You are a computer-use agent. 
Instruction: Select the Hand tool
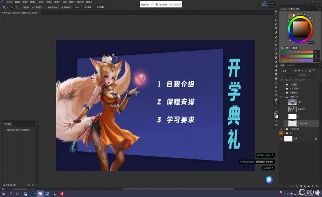tap(276, 99)
